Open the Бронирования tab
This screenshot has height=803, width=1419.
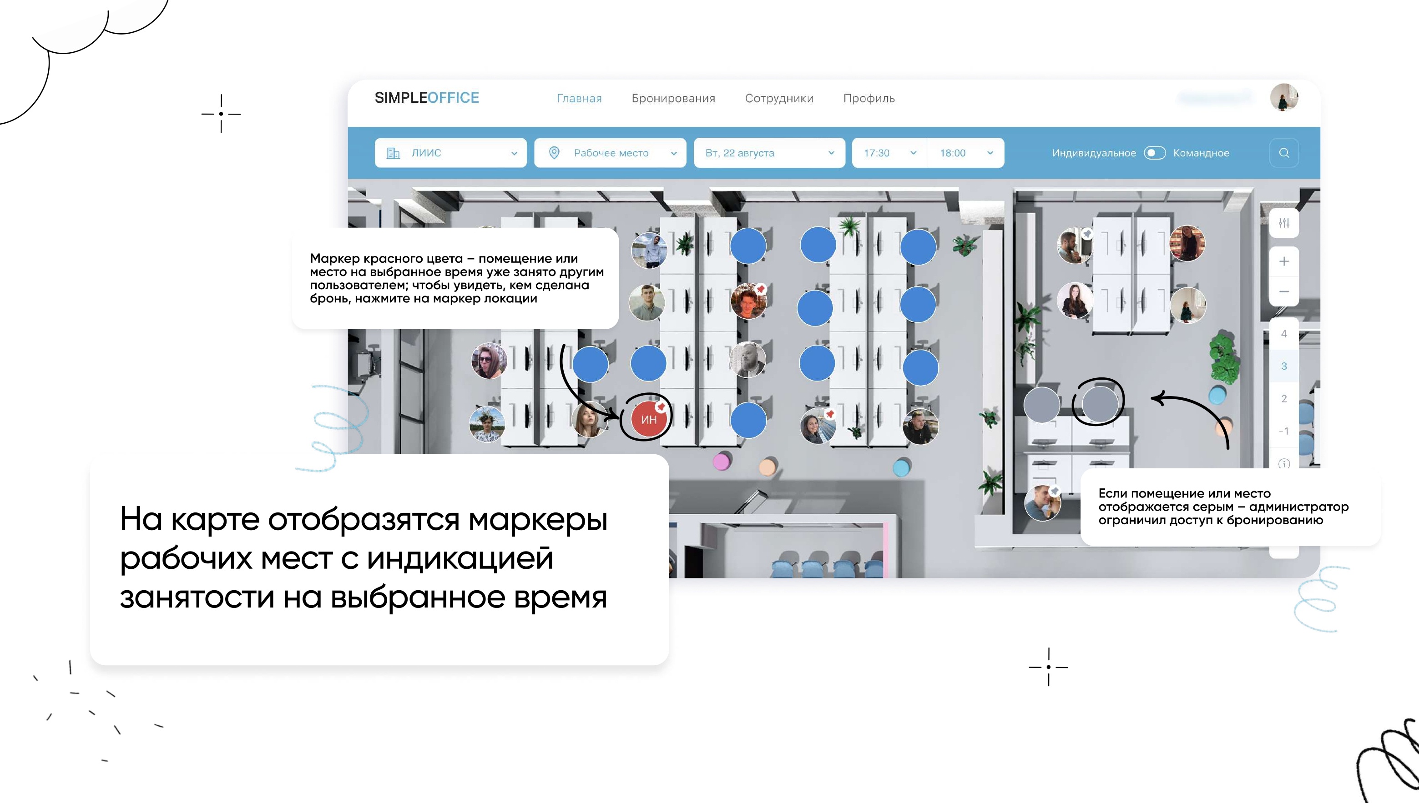[x=673, y=98]
